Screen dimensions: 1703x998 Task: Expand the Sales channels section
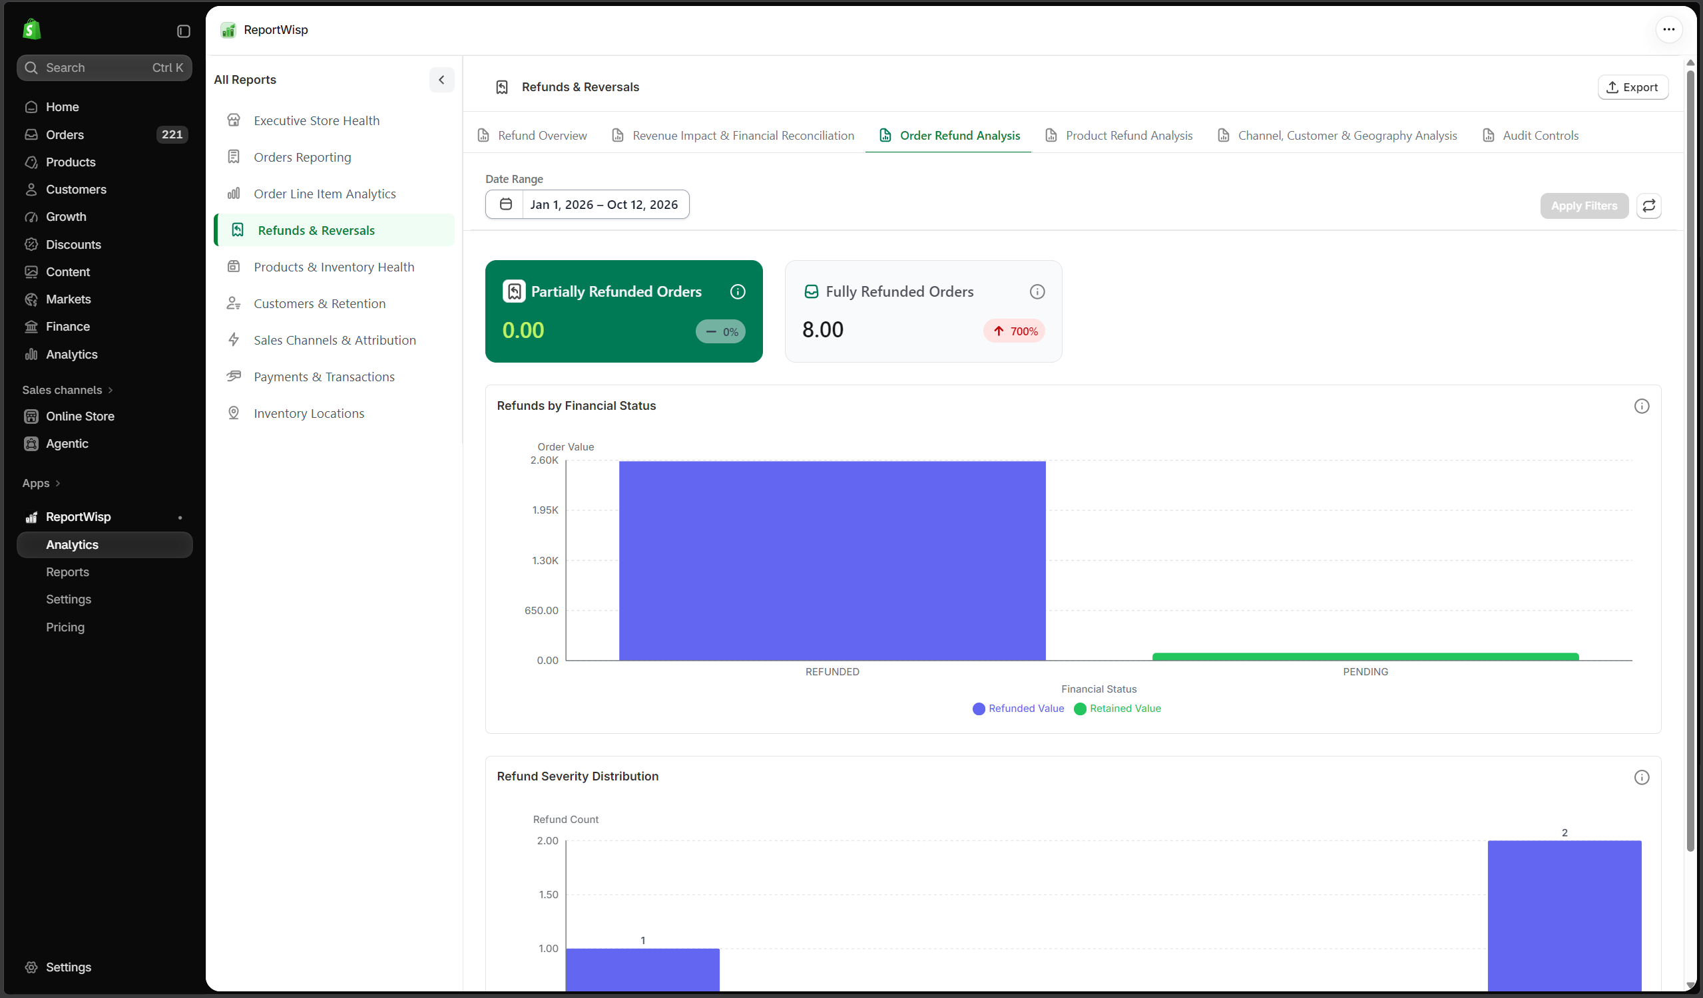coord(68,390)
